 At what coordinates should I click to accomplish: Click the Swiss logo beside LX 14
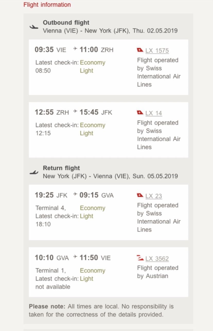[x=140, y=113]
